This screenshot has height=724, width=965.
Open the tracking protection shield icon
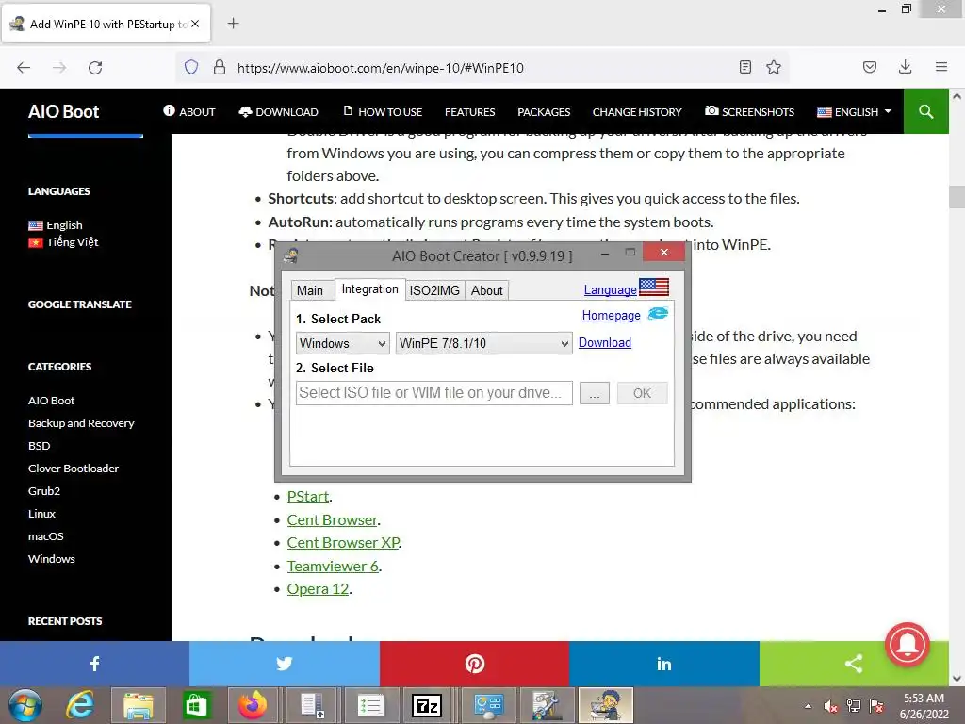click(x=191, y=67)
